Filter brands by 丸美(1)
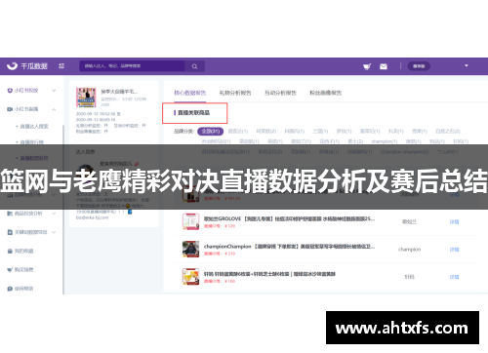 pyautogui.click(x=396, y=132)
